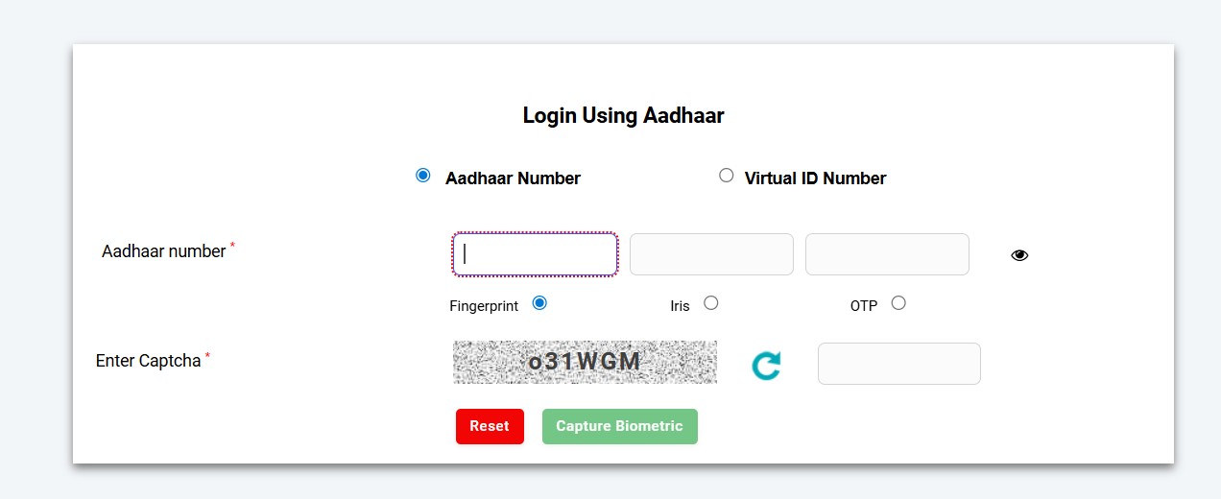Click the last Aadhaar number box
1221x499 pixels.
tap(887, 254)
